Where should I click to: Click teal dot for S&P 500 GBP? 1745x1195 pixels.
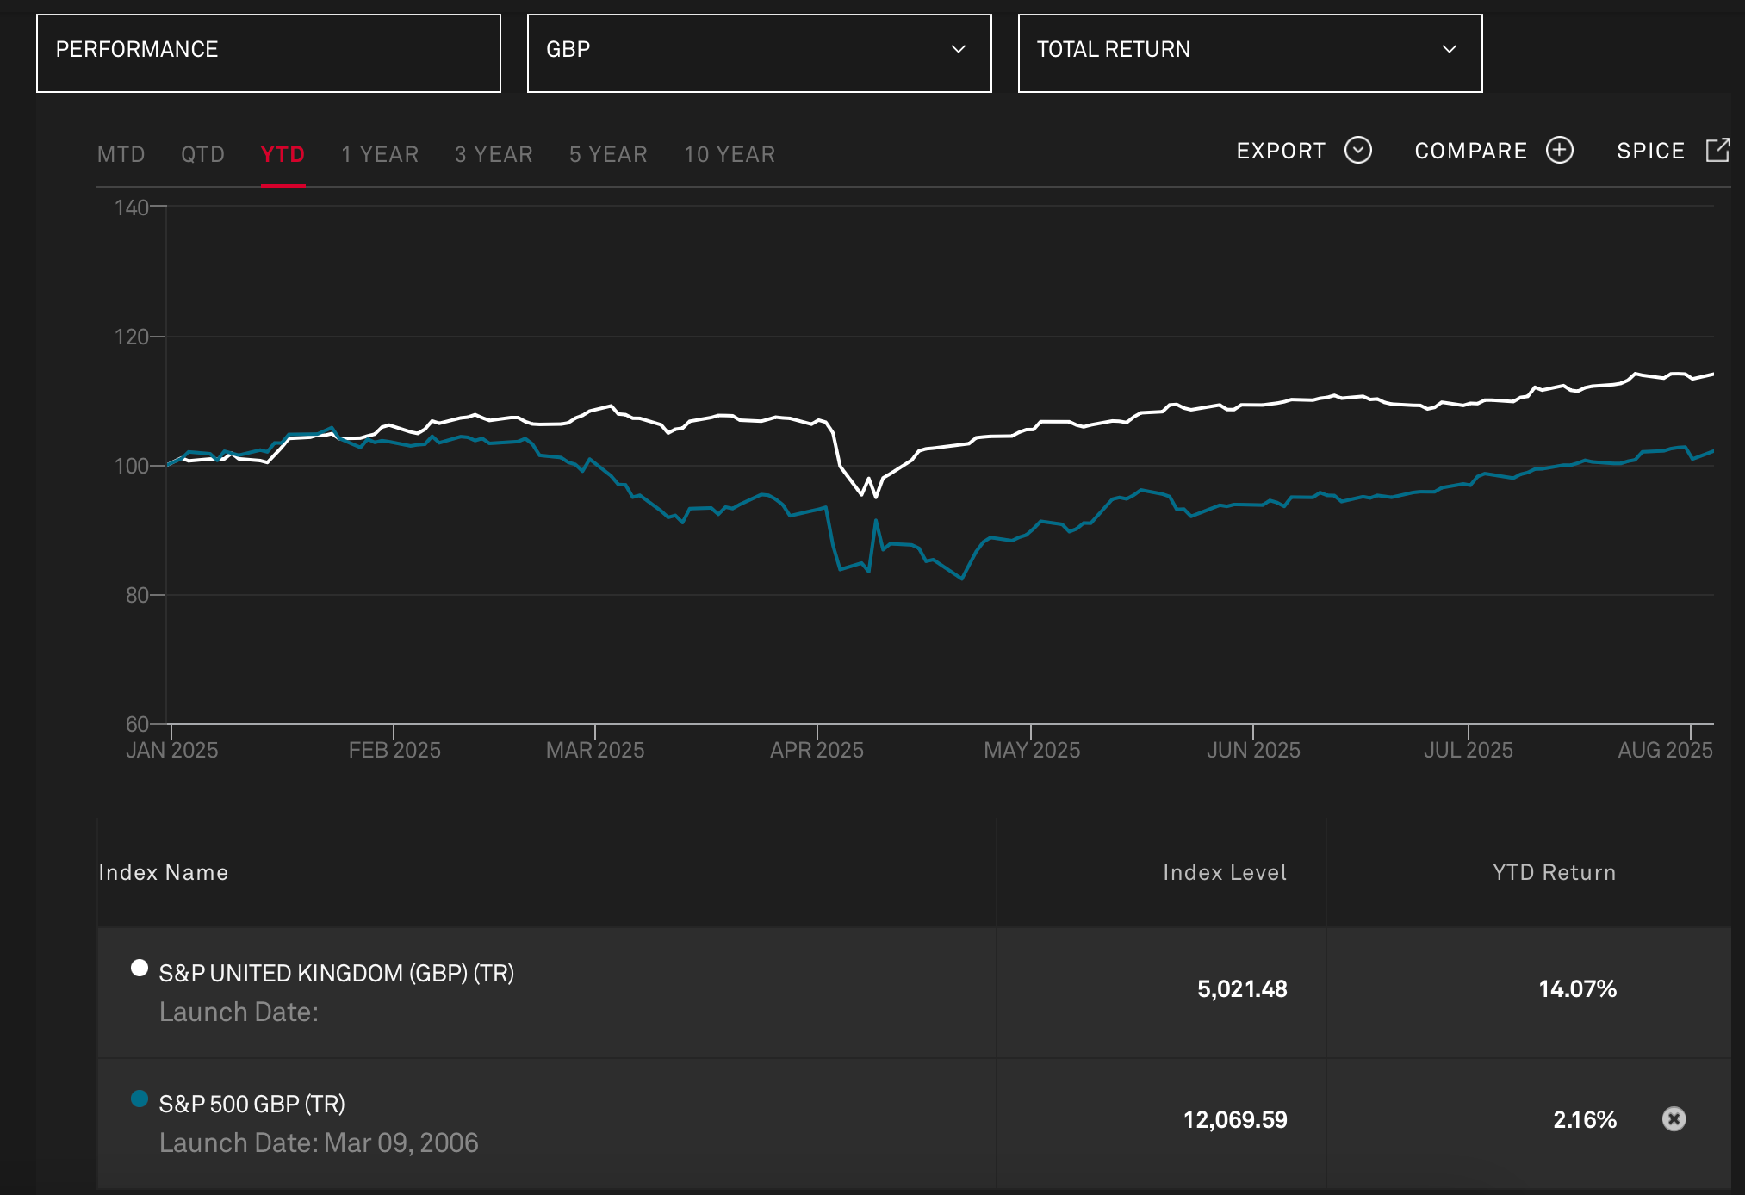140,1099
